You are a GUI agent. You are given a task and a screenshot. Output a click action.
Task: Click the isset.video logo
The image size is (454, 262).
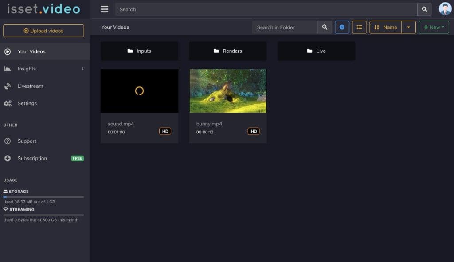coord(44,9)
